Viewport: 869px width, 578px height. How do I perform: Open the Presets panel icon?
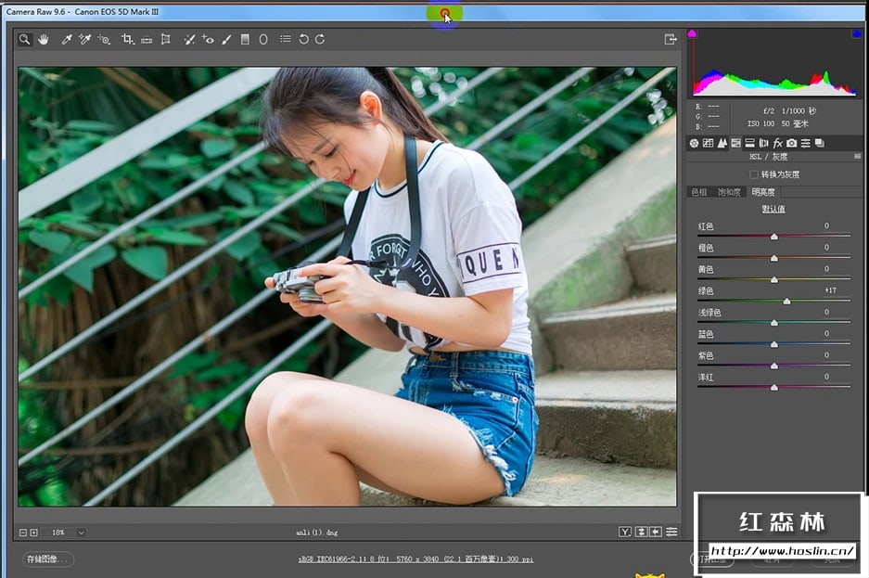[x=805, y=143]
